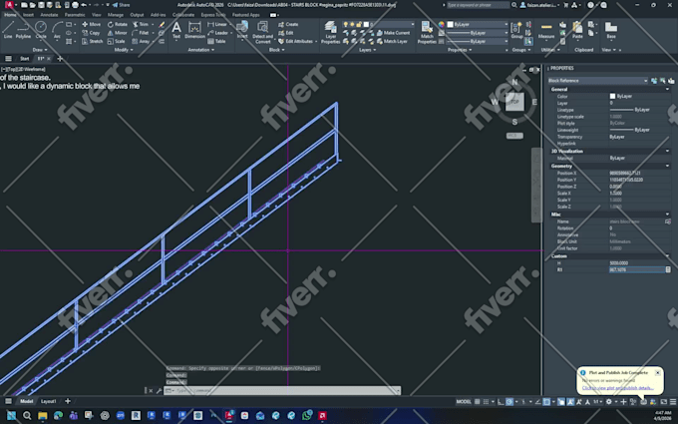The image size is (678, 424).
Task: Open Layer Properties manager
Action: point(331,32)
